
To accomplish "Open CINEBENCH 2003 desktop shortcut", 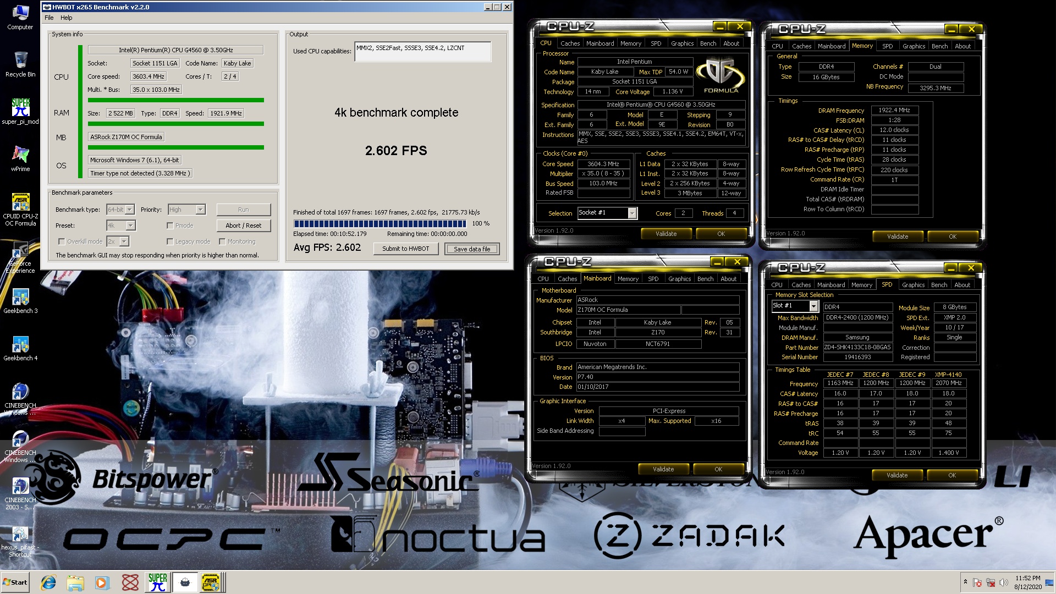I will coord(20,493).
